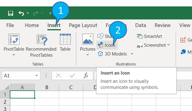This screenshot has height=111, width=192.
Task: Click the Save icon in quick access toolbar
Action: 11,13
